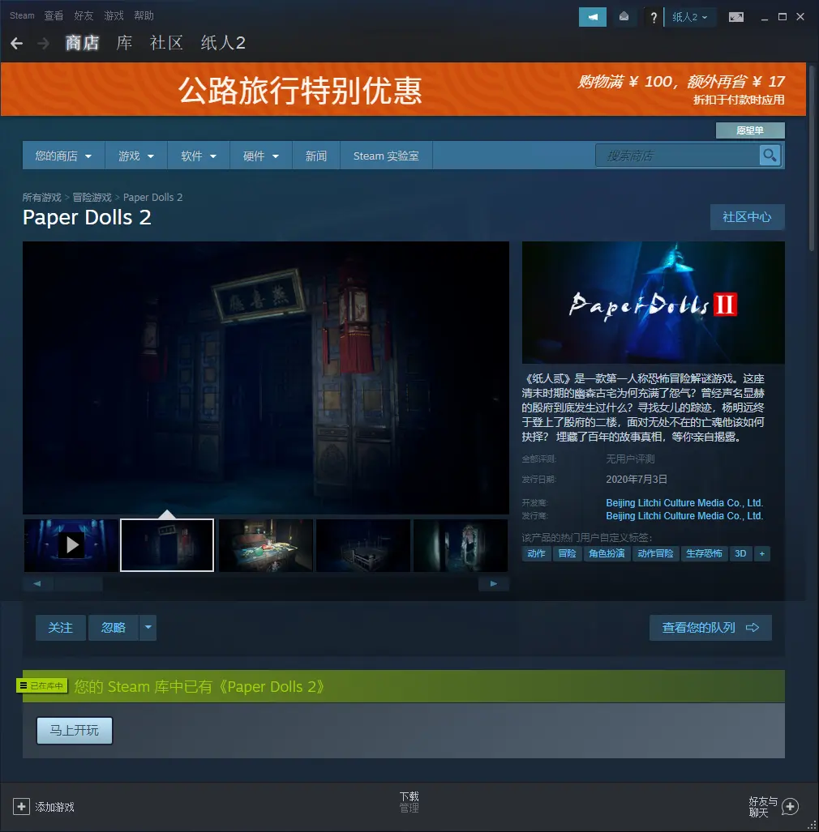This screenshot has width=819, height=832.
Task: Open the Steam menu
Action: [x=22, y=16]
